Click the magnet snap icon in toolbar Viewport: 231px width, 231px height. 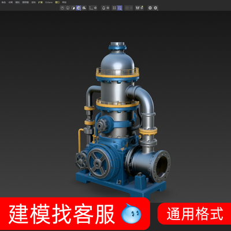(x=104, y=8)
